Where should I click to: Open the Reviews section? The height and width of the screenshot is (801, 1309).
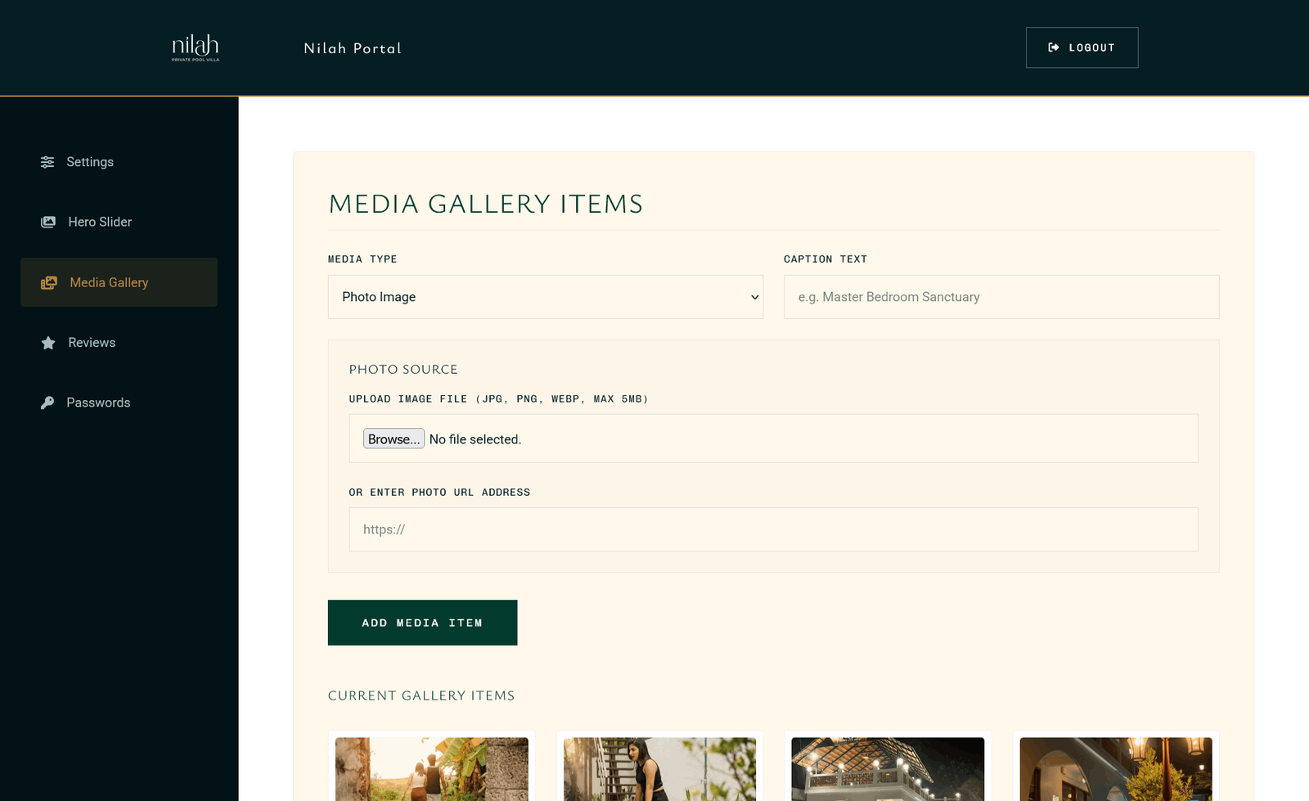pos(119,343)
